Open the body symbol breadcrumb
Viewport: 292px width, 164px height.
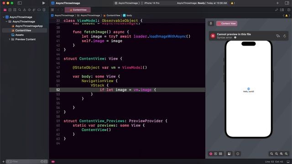click(x=128, y=15)
